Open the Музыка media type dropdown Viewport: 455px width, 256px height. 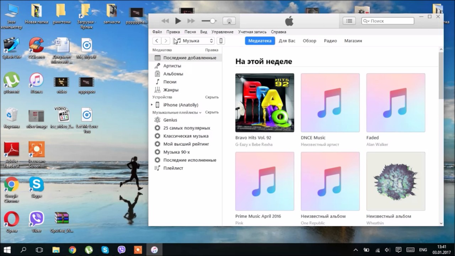(x=194, y=41)
